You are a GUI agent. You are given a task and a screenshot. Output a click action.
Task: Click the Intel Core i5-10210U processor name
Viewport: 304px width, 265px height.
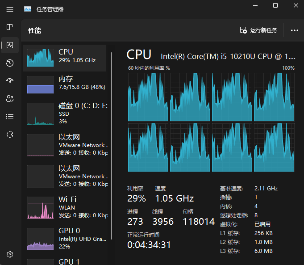pyautogui.click(x=228, y=56)
